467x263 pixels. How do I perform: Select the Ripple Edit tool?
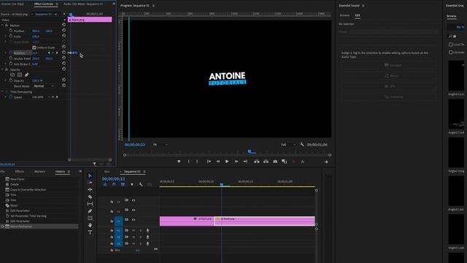(x=90, y=190)
